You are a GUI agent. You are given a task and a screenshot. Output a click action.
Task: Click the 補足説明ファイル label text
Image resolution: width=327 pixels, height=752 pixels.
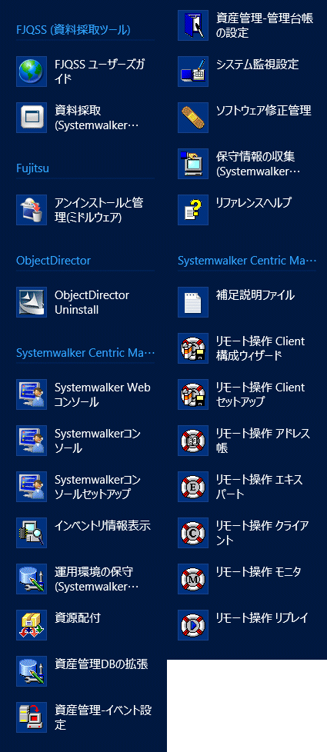tap(255, 295)
